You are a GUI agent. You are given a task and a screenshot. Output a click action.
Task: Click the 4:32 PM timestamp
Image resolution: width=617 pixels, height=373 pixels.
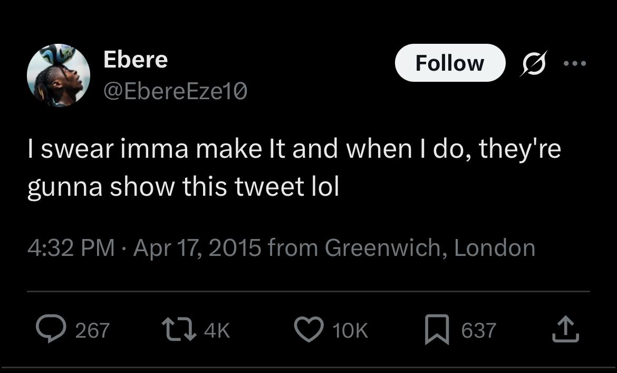point(71,247)
